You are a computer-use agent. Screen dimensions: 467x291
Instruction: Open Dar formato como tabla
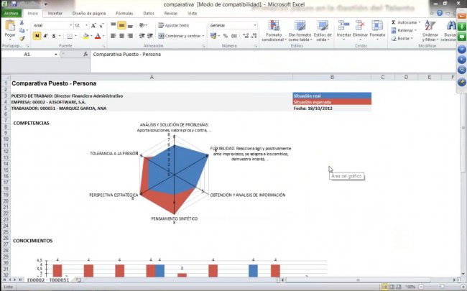tap(300, 31)
